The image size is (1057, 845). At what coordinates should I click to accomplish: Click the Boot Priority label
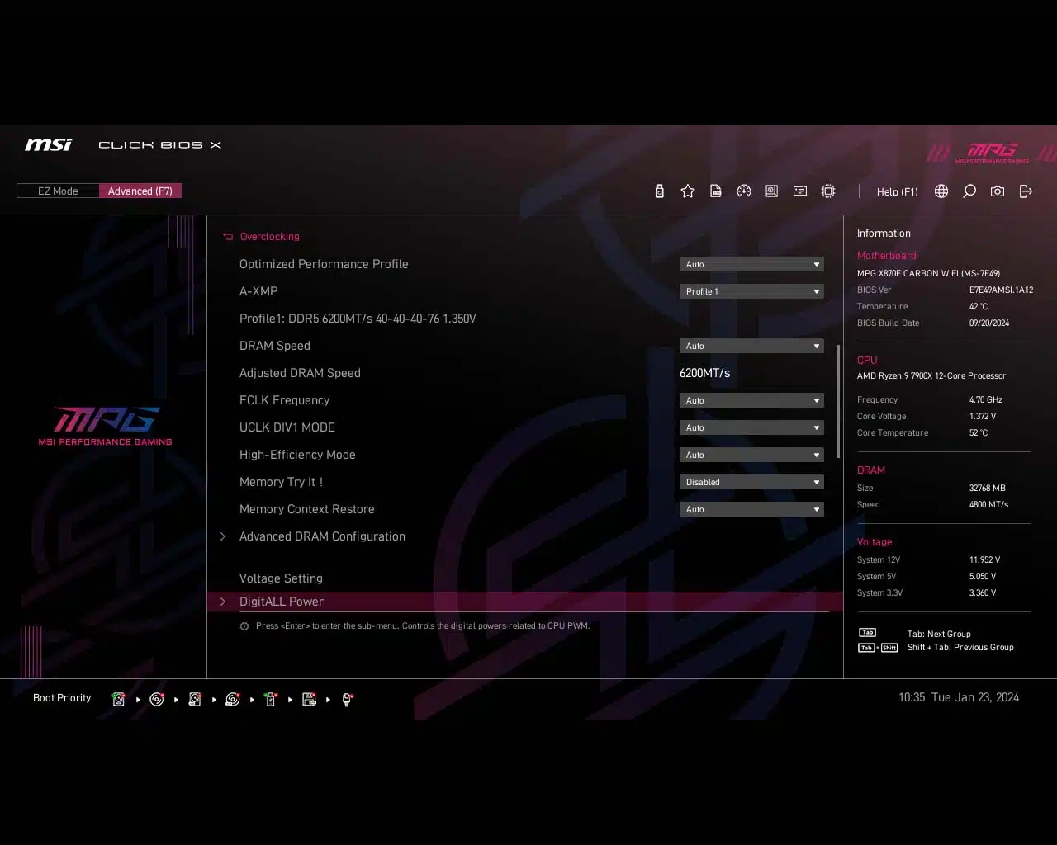tap(62, 698)
